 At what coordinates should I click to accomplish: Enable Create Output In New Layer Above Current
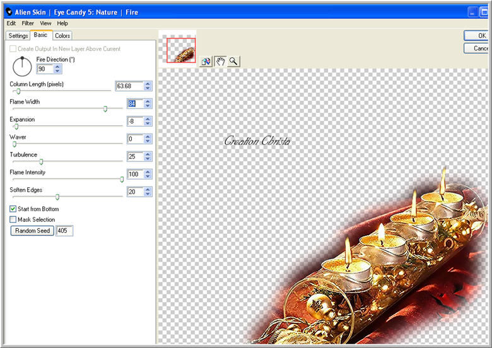(x=13, y=49)
